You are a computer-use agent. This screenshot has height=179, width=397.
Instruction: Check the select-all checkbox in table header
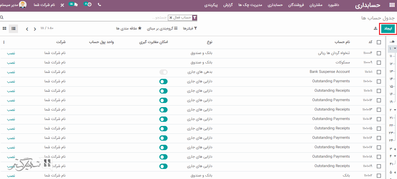click(379, 42)
